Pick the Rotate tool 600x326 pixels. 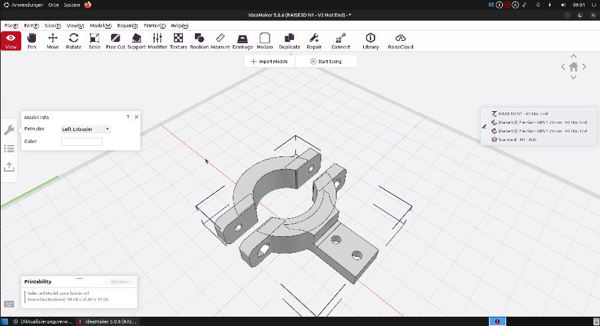pos(73,41)
